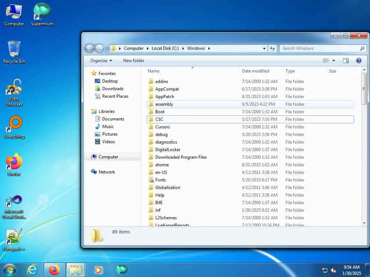Click the file list scrollbar thumb
This screenshot has height=277, width=370.
tap(364, 89)
